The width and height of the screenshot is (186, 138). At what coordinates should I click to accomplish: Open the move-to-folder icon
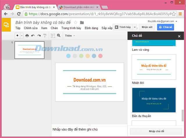(x=82, y=22)
